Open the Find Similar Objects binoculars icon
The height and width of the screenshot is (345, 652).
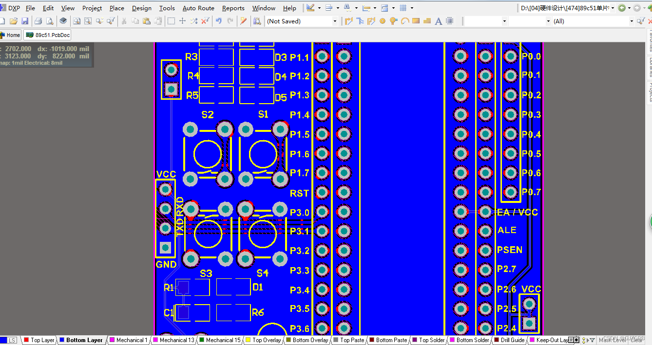point(347,8)
